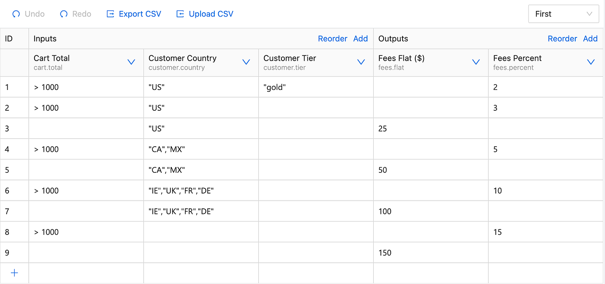
Task: Click the Redo arrow icon
Action: [64, 14]
